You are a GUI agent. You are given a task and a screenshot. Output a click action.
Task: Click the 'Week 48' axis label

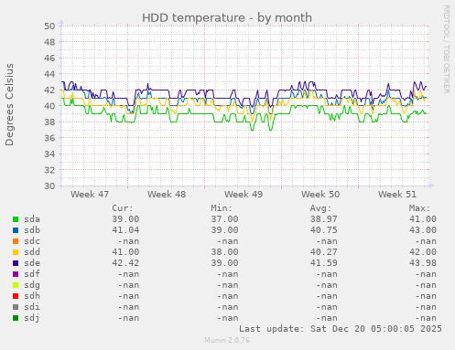[x=167, y=195]
